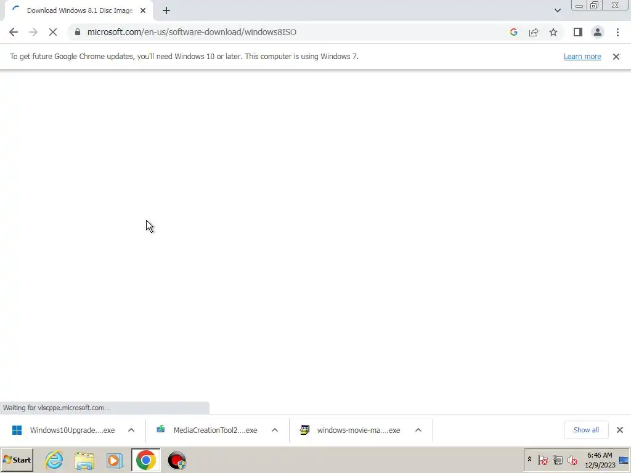Click the greyed forward navigation arrow
Screen dimensions: 631x473
point(33,32)
